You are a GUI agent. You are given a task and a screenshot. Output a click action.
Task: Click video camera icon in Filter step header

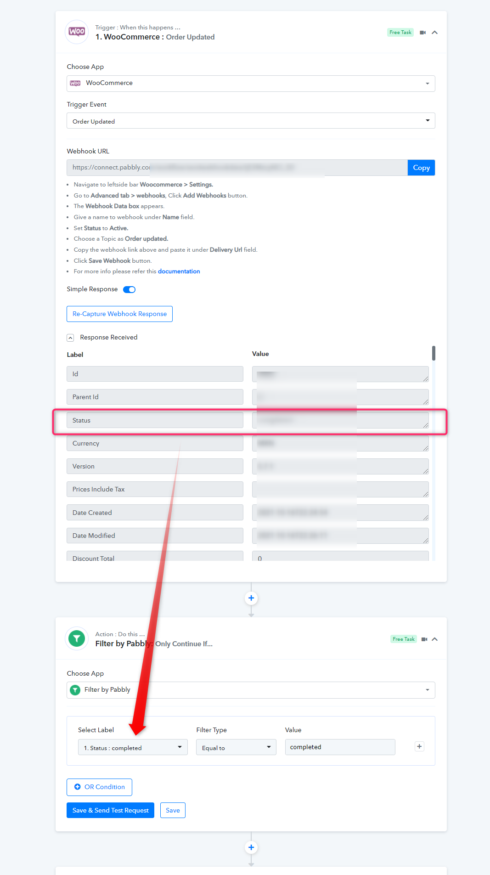[424, 639]
